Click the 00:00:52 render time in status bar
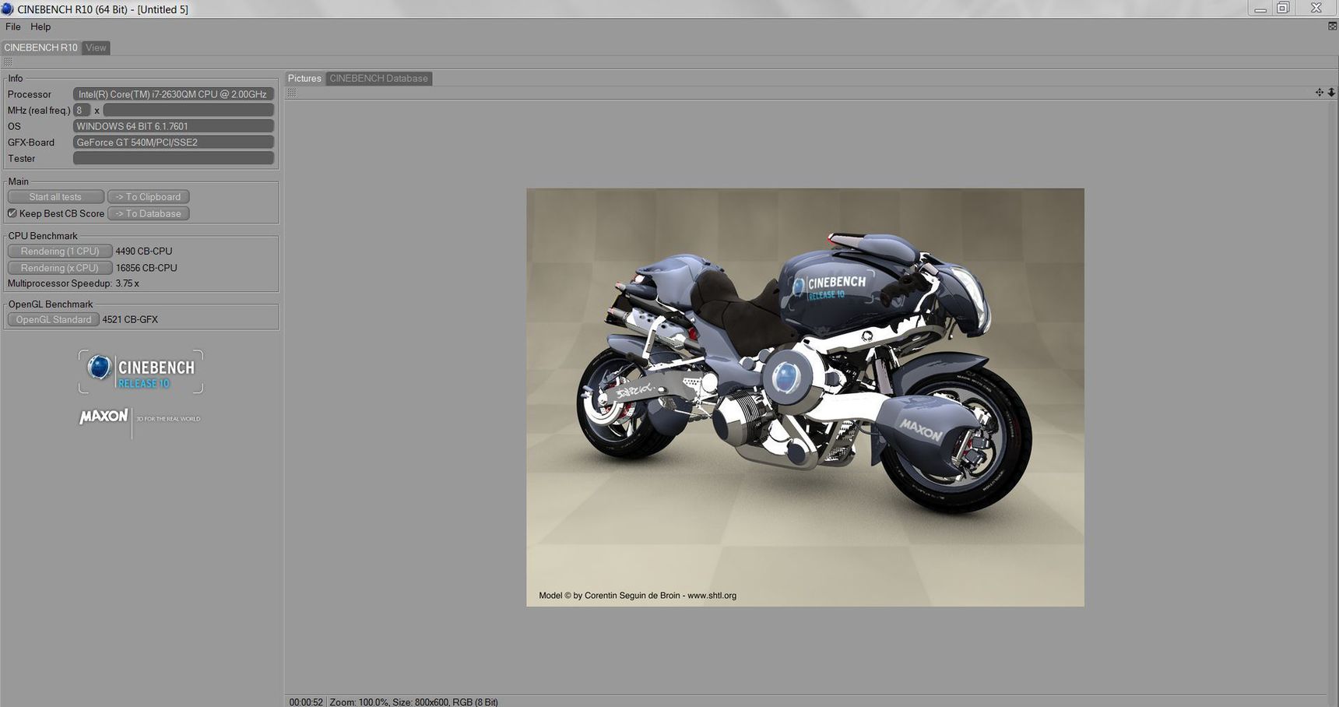 [306, 702]
